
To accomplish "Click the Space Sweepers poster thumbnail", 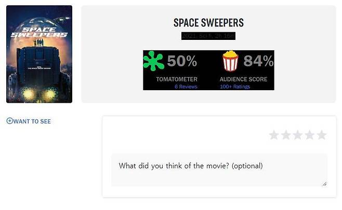I will point(39,54).
